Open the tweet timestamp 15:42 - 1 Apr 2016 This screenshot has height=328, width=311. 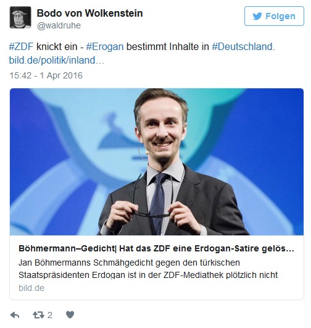(x=46, y=75)
